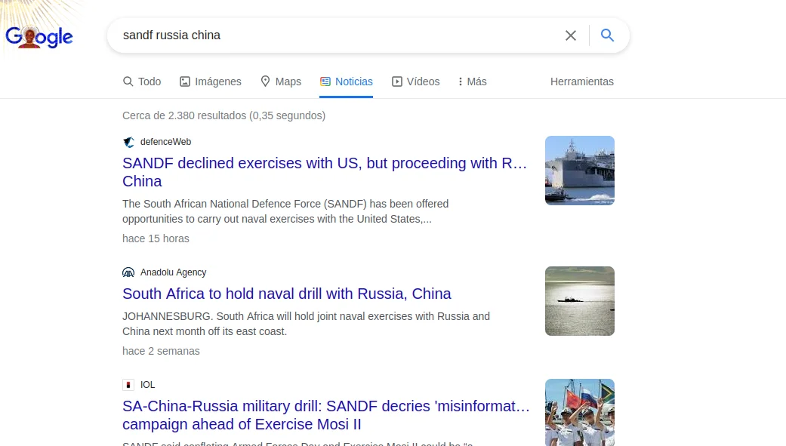Click the snippet starting 'JOHANNESBURG. South Africa will hold'
The image size is (786, 446).
click(307, 324)
